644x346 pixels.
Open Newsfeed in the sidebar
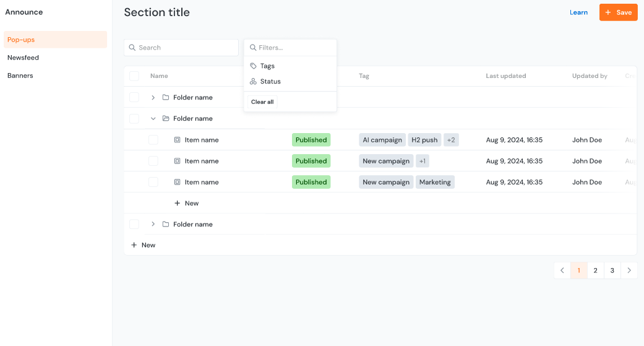click(x=23, y=58)
